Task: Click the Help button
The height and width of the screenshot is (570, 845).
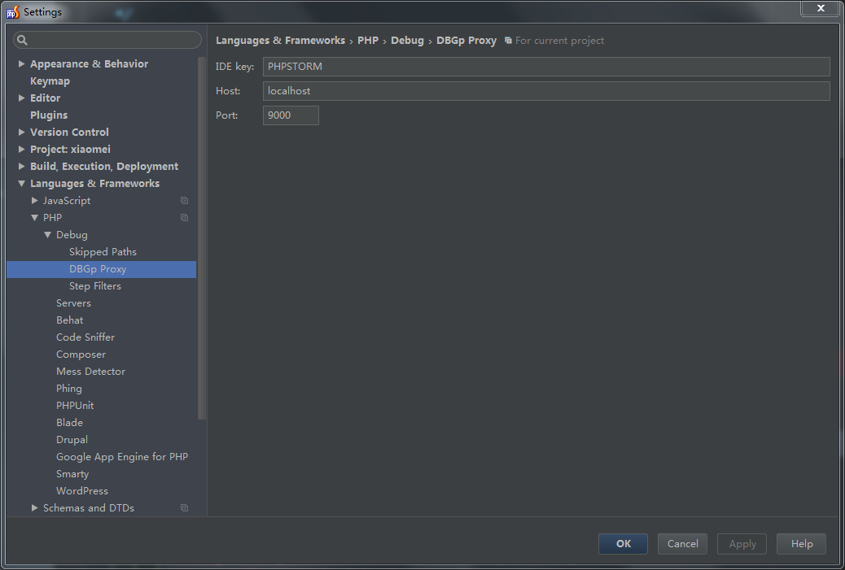Action: click(801, 544)
